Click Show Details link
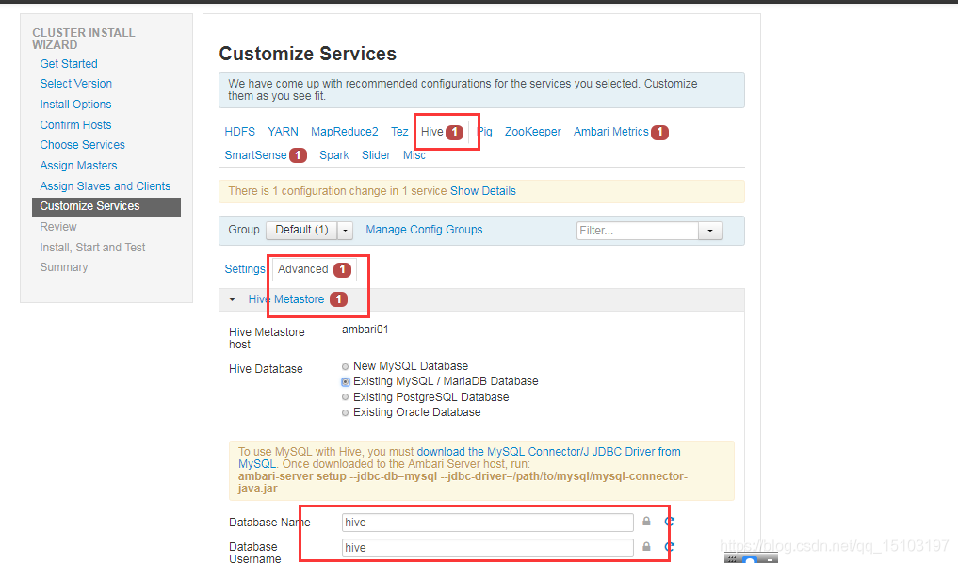 click(x=482, y=190)
